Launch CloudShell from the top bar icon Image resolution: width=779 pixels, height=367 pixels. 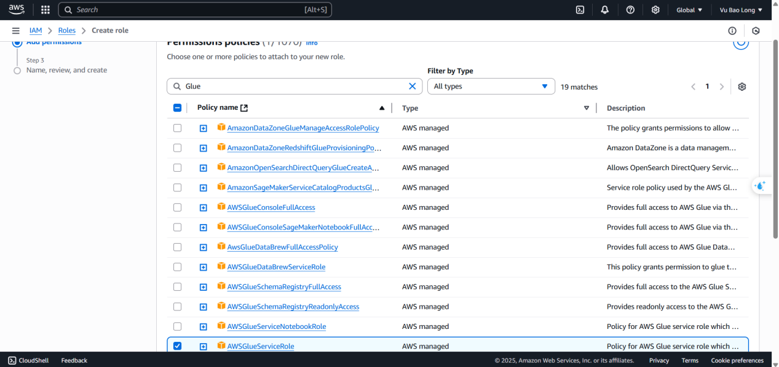[580, 10]
